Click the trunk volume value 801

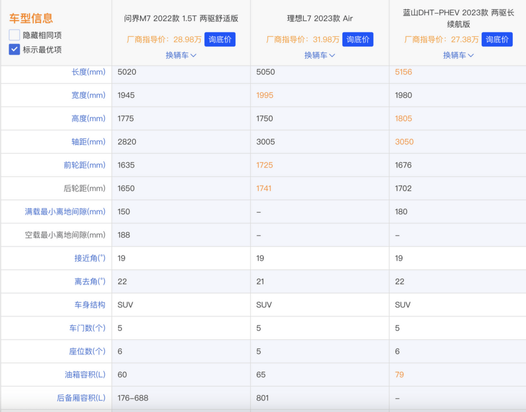pyautogui.click(x=263, y=398)
